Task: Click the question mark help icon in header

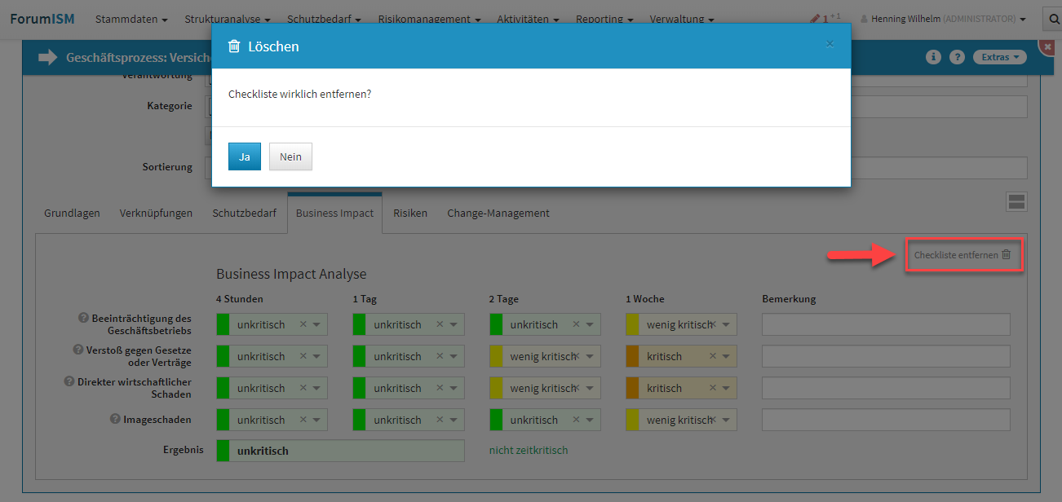Action: (958, 57)
